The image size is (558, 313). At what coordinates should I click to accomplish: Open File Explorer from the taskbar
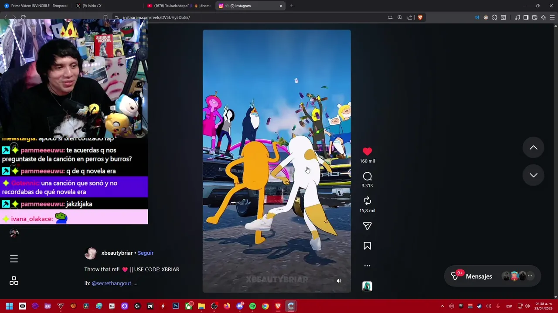point(201,306)
